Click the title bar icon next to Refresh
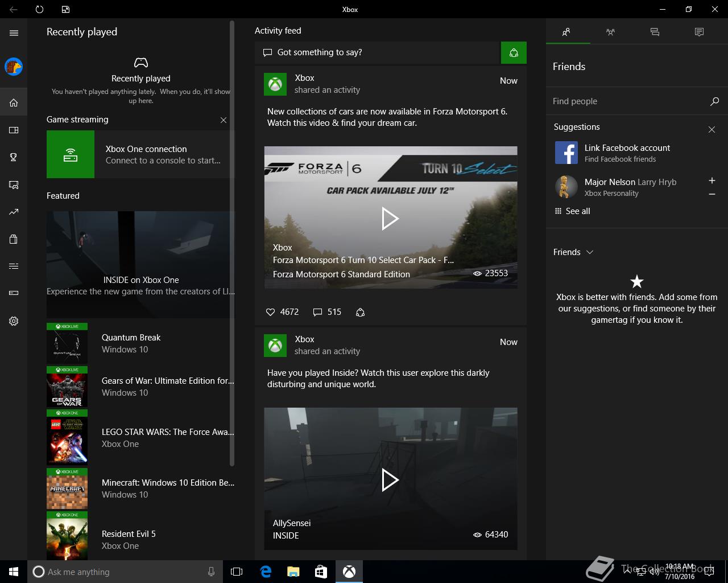 [65, 9]
